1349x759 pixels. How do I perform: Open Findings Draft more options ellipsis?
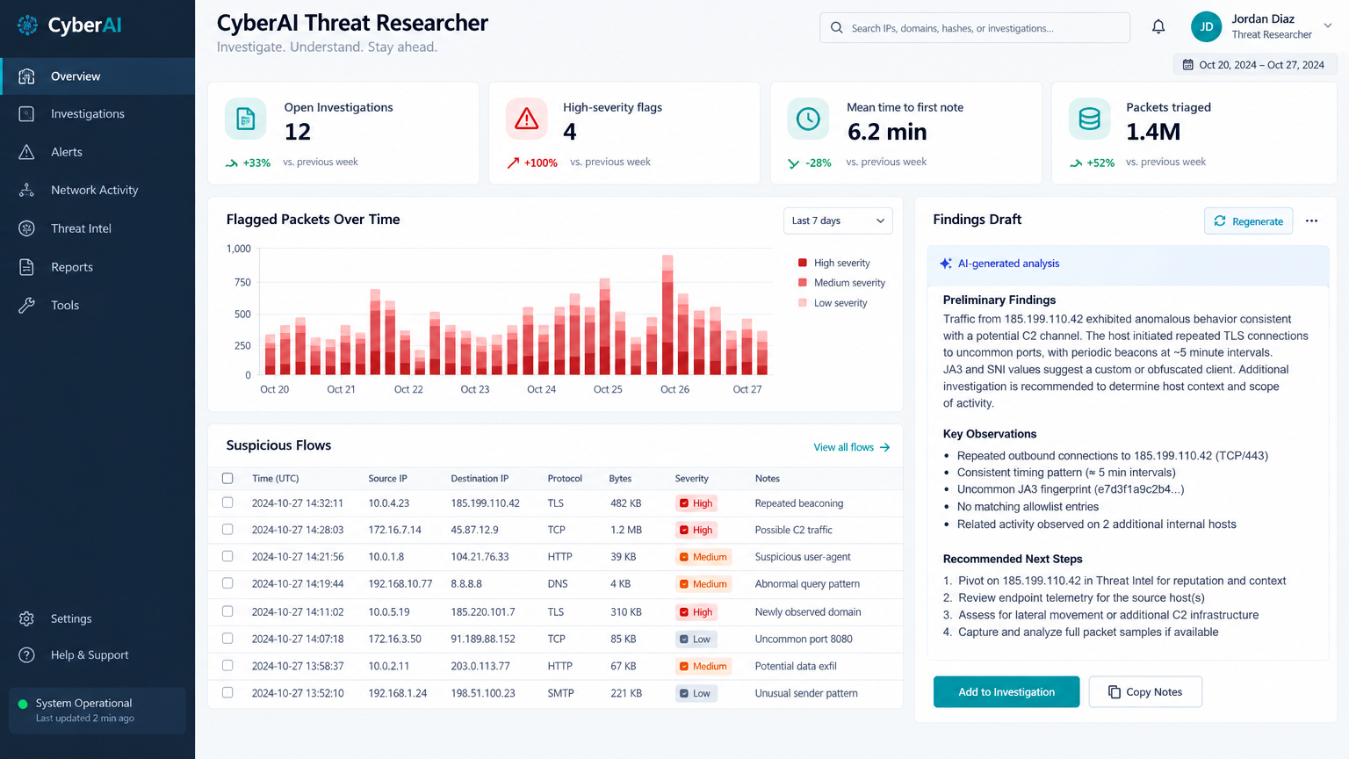pyautogui.click(x=1311, y=221)
